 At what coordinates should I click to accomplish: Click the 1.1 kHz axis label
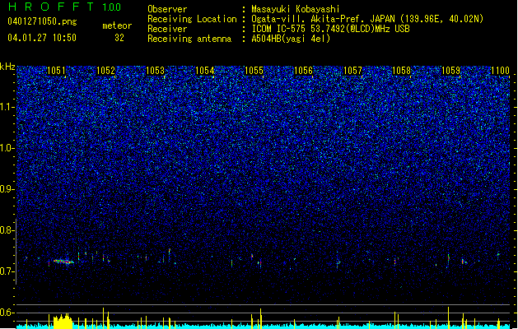coord(7,107)
